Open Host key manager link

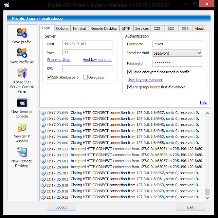tap(97, 60)
